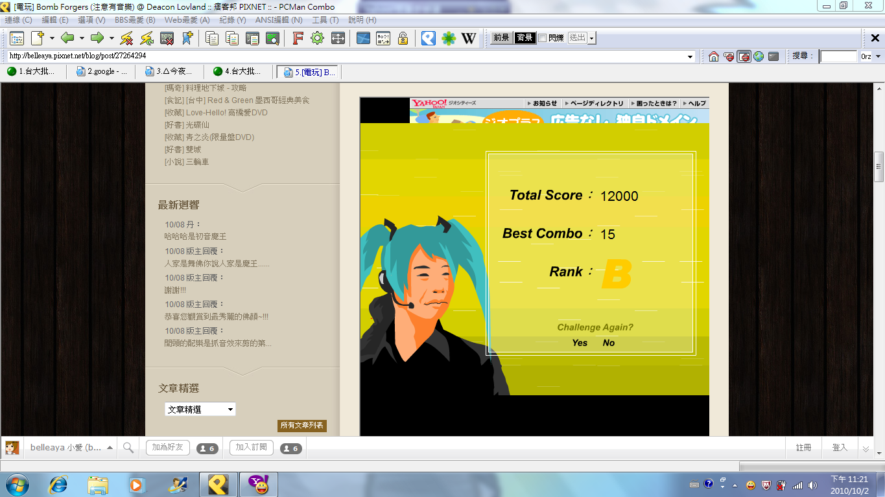Click the colored ANSI copy icon

coord(232,38)
